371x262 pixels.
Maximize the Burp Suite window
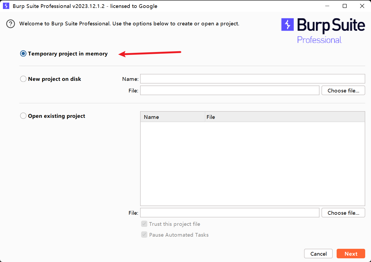pos(345,6)
